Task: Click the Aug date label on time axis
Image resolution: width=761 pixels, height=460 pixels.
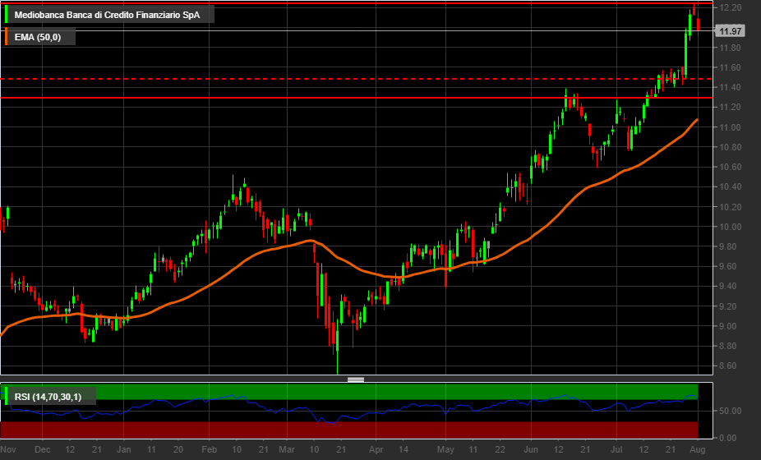Action: [x=698, y=449]
